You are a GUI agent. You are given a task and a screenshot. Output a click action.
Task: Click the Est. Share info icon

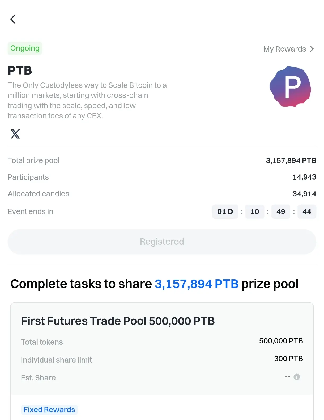(297, 377)
